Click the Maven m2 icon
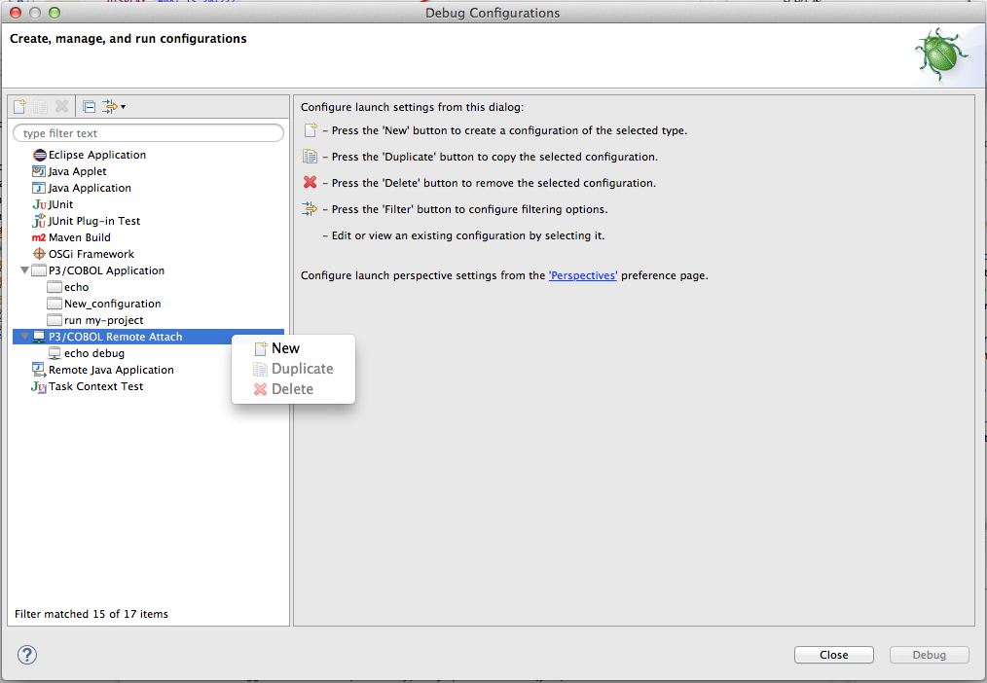Viewport: 987px width, 683px height. coord(39,237)
